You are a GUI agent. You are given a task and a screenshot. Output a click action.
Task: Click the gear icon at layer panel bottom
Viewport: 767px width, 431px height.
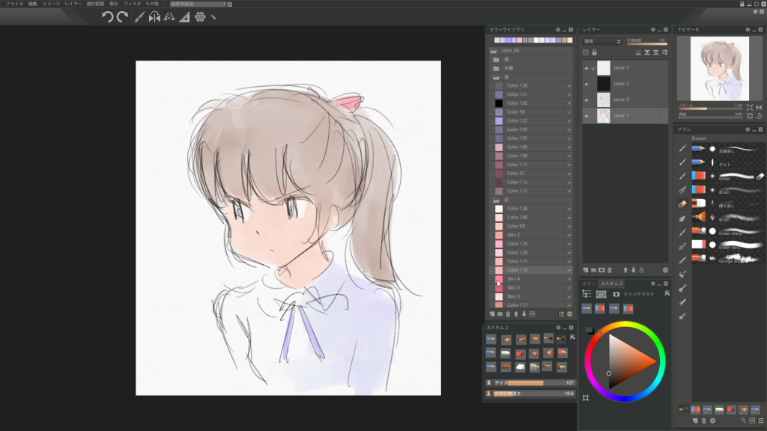click(664, 270)
